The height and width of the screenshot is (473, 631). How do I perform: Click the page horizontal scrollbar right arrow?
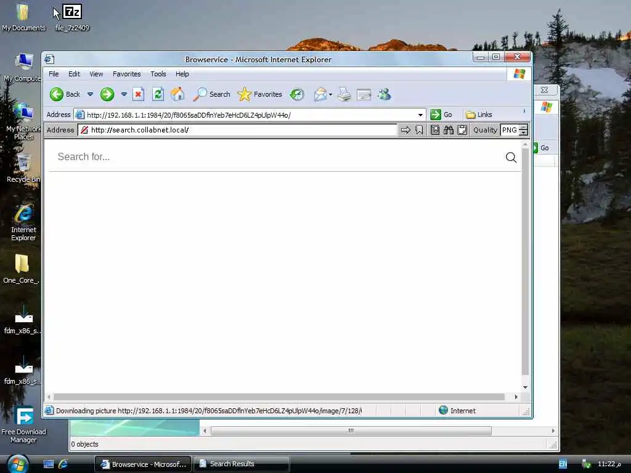516,397
